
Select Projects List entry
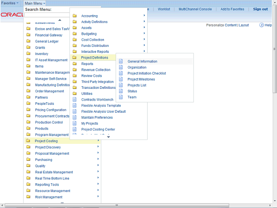pos(137,85)
